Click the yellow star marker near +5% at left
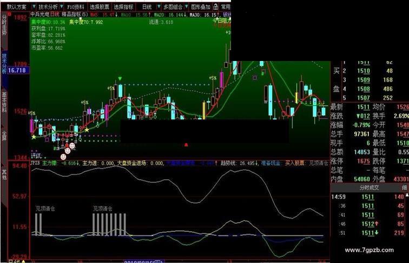 (x=34, y=137)
